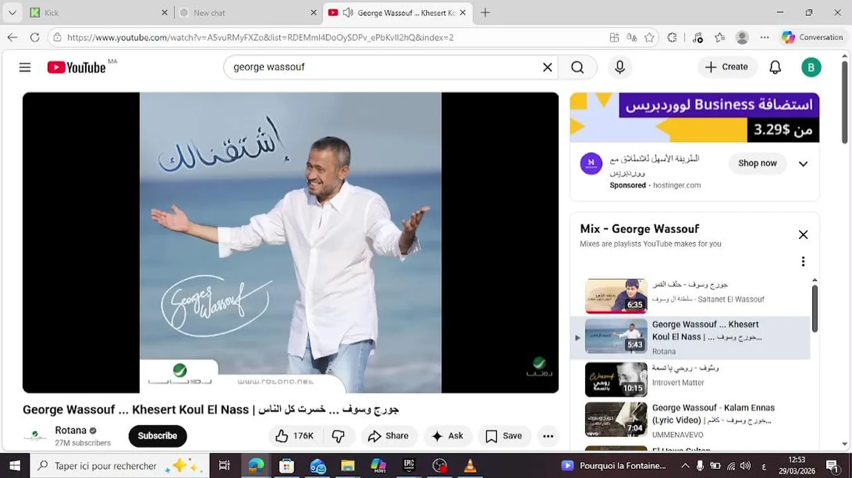Click in the YouTube search field
Image resolution: width=852 pixels, height=478 pixels.
tap(385, 67)
